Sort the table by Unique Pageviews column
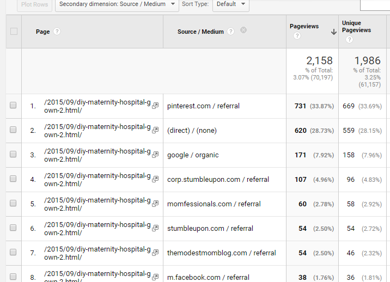390x282 pixels. point(356,27)
